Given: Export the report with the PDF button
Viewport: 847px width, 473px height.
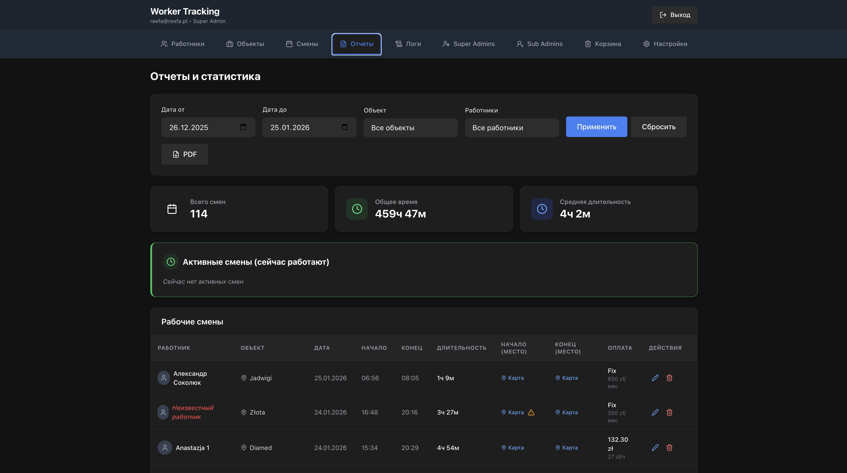Looking at the screenshot, I should click(x=184, y=154).
